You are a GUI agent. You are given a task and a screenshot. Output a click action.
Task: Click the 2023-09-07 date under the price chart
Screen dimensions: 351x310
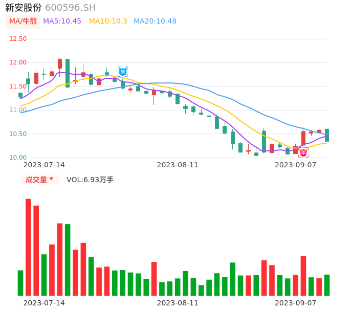point(296,165)
